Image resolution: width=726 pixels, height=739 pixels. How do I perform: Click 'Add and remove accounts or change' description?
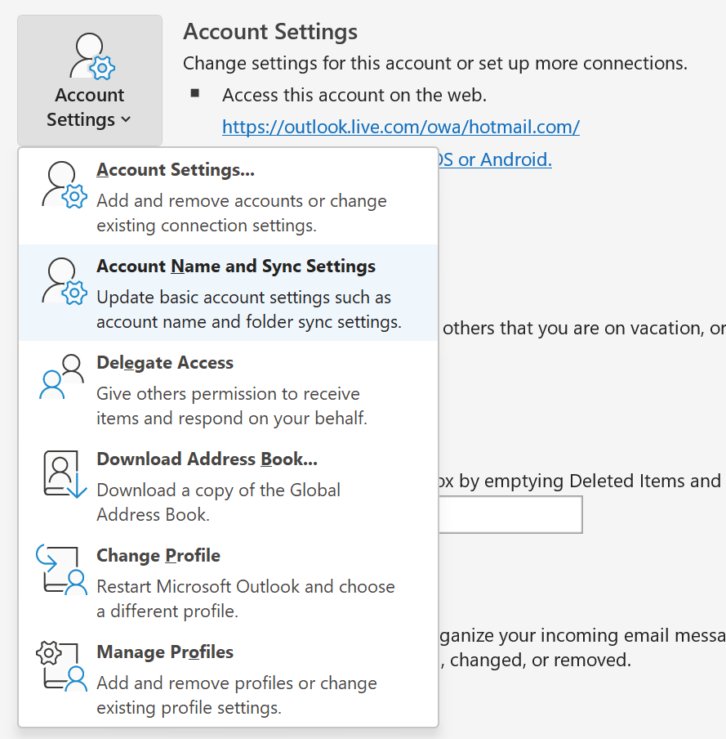242,201
